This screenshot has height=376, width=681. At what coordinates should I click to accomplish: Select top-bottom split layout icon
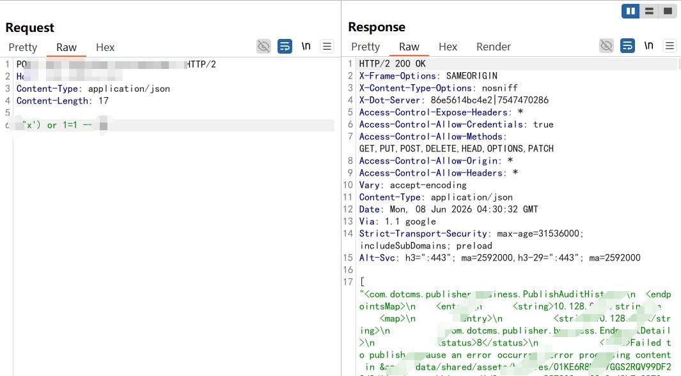(649, 11)
